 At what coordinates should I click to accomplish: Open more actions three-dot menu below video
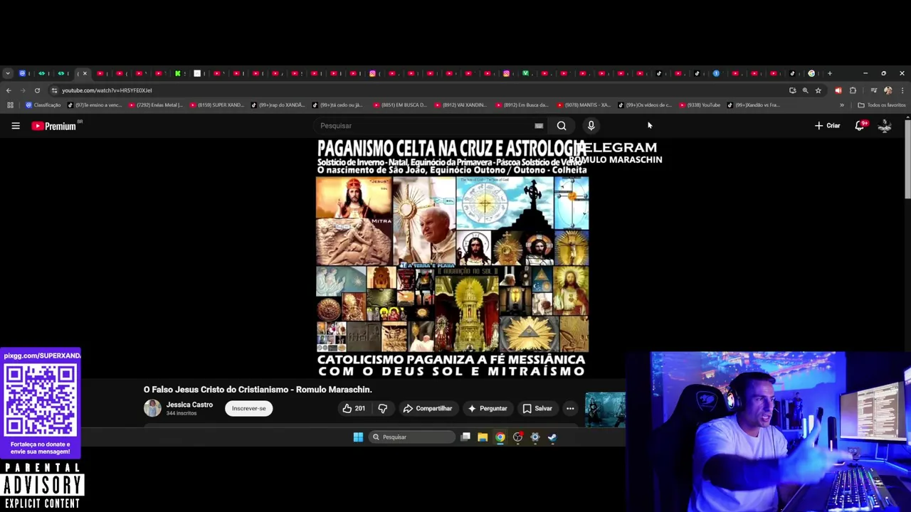click(570, 409)
